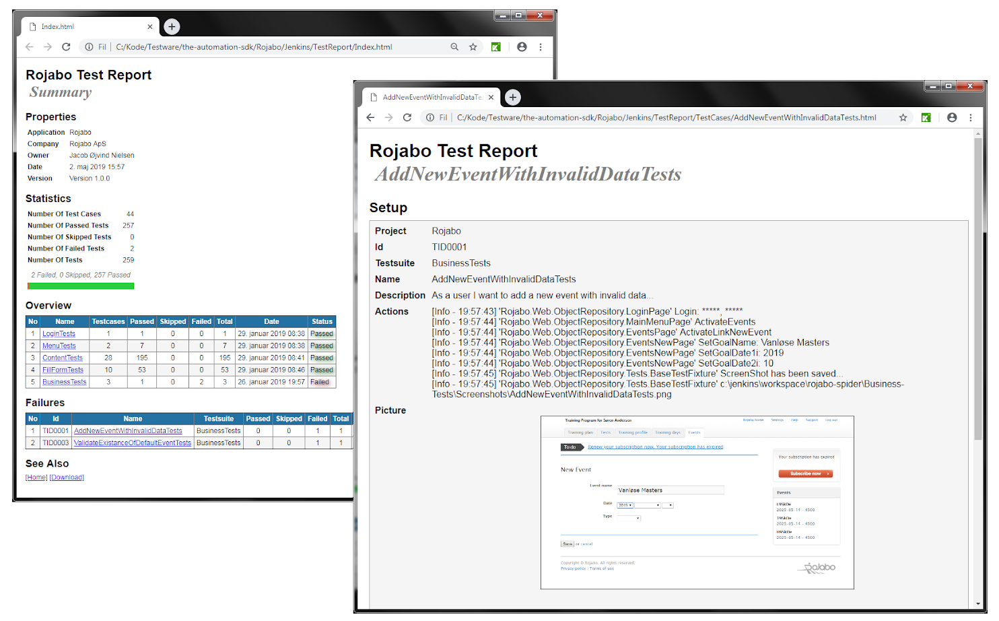Click Version 1.0.0 property value
The height and width of the screenshot is (621, 999).
point(90,178)
